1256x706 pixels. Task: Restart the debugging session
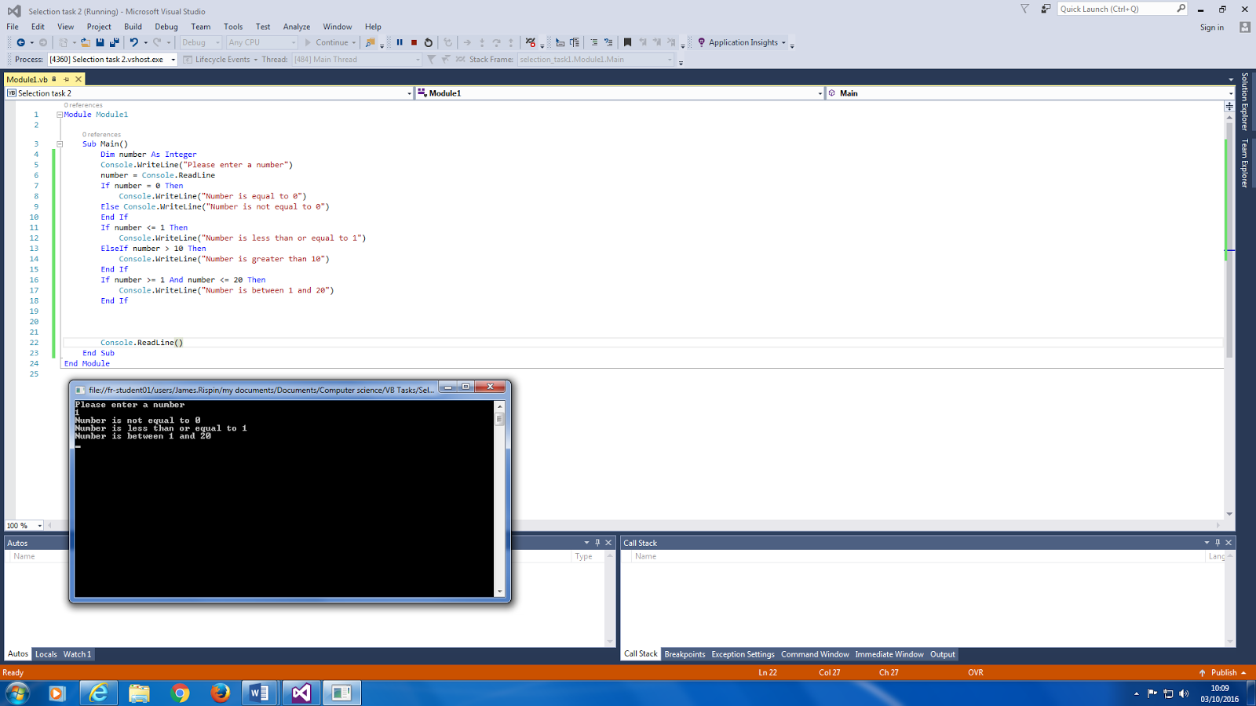429,42
